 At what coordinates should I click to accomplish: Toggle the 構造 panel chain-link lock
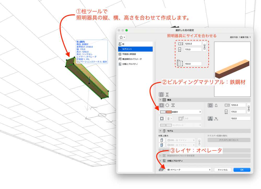coord(249,108)
